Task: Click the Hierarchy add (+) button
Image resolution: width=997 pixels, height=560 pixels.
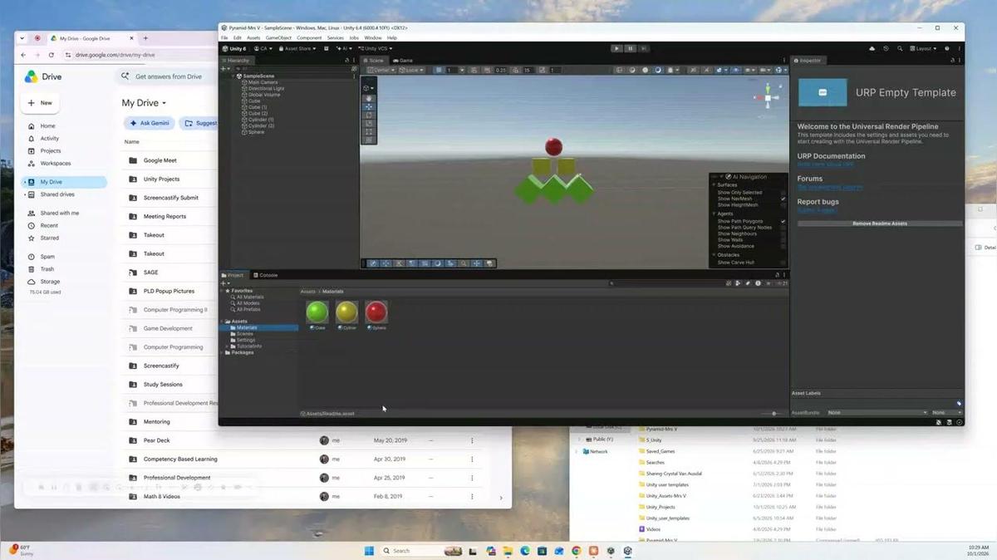Action: (224, 68)
